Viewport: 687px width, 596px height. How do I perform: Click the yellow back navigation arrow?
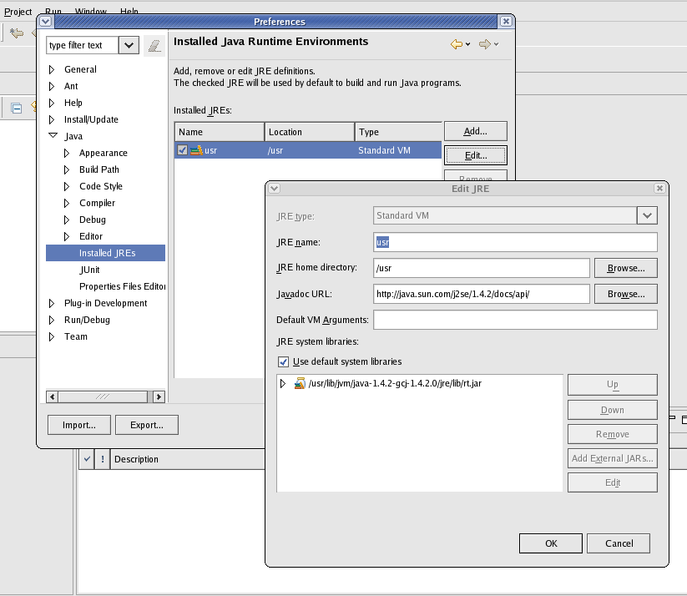pos(456,44)
